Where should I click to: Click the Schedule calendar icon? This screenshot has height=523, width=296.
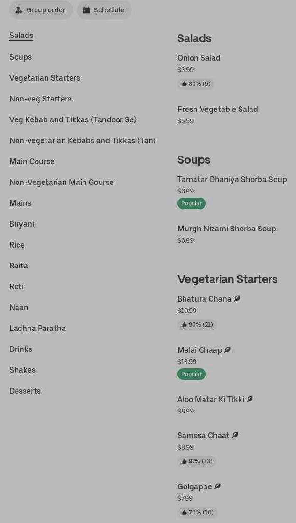[86, 10]
